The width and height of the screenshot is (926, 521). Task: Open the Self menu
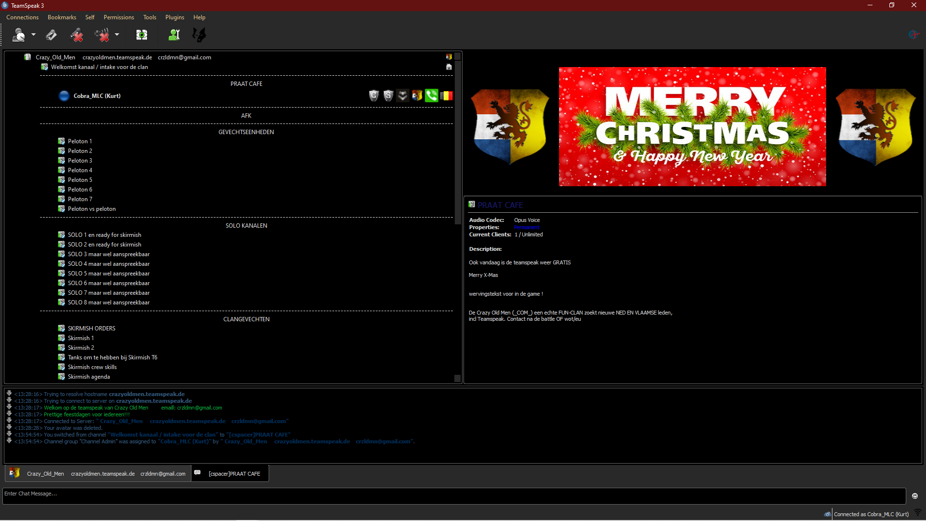90,17
